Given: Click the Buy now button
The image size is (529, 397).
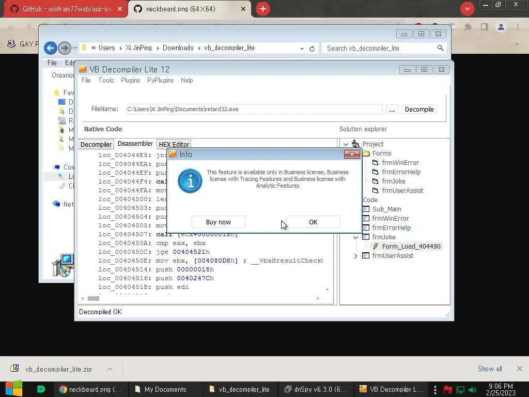Looking at the screenshot, I should tap(219, 222).
